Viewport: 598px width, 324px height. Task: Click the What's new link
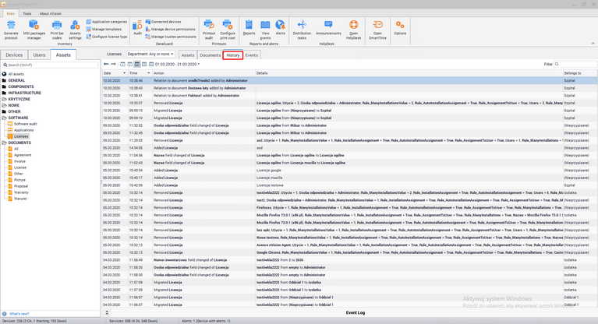[x=19, y=314]
